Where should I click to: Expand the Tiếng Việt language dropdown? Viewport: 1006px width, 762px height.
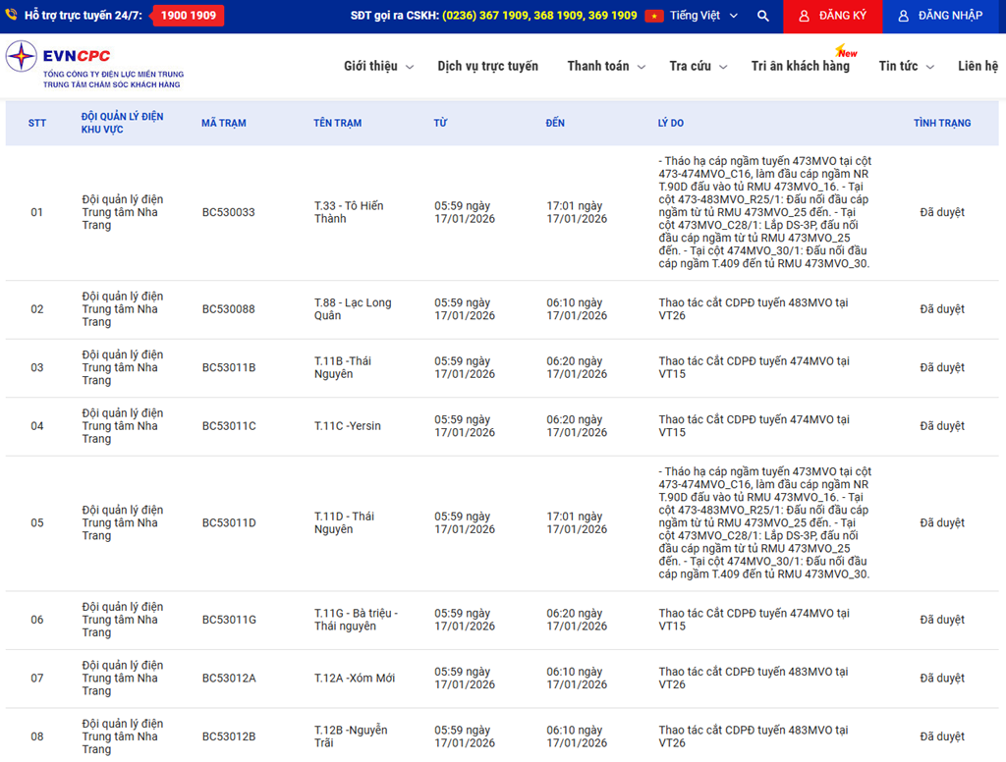(702, 17)
